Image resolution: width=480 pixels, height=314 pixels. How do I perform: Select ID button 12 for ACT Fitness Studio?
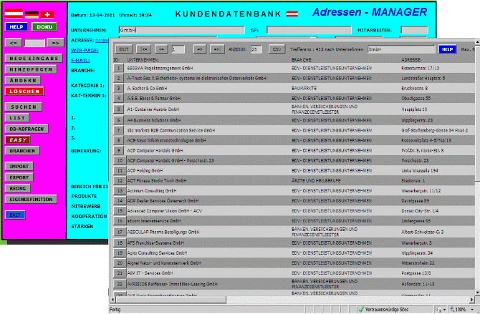tap(120, 181)
